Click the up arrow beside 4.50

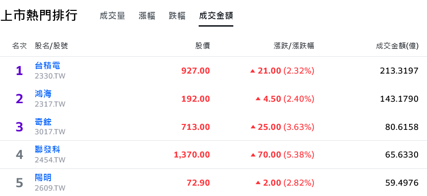point(258,99)
